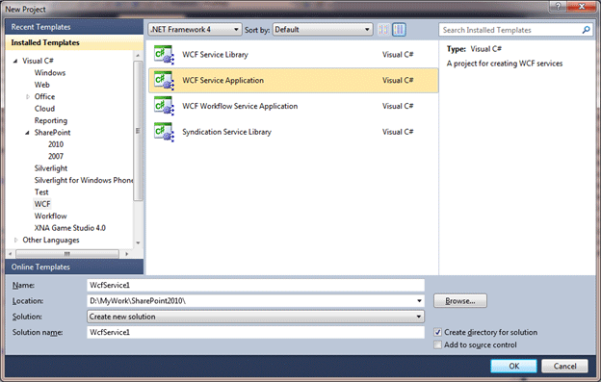Select the WCF Workflow Service Application icon
Viewport: 601px width, 382px height.
[x=164, y=106]
